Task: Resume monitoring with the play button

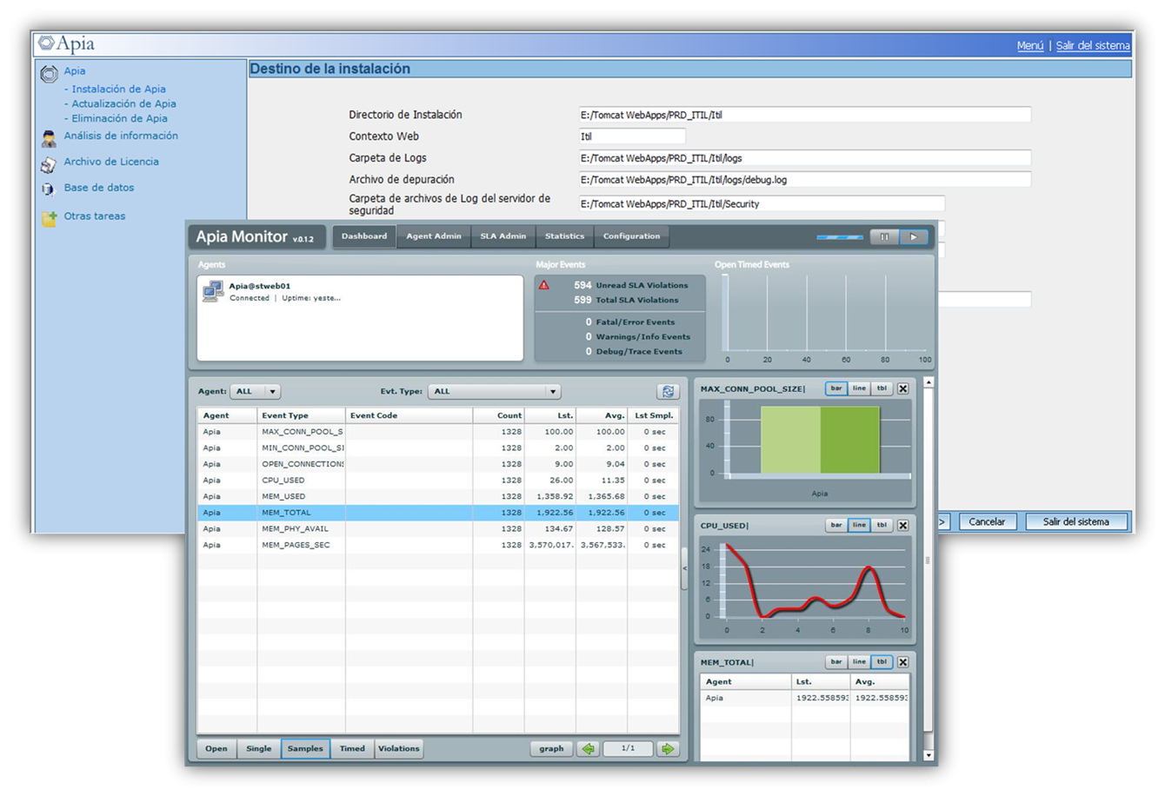Action: point(914,236)
